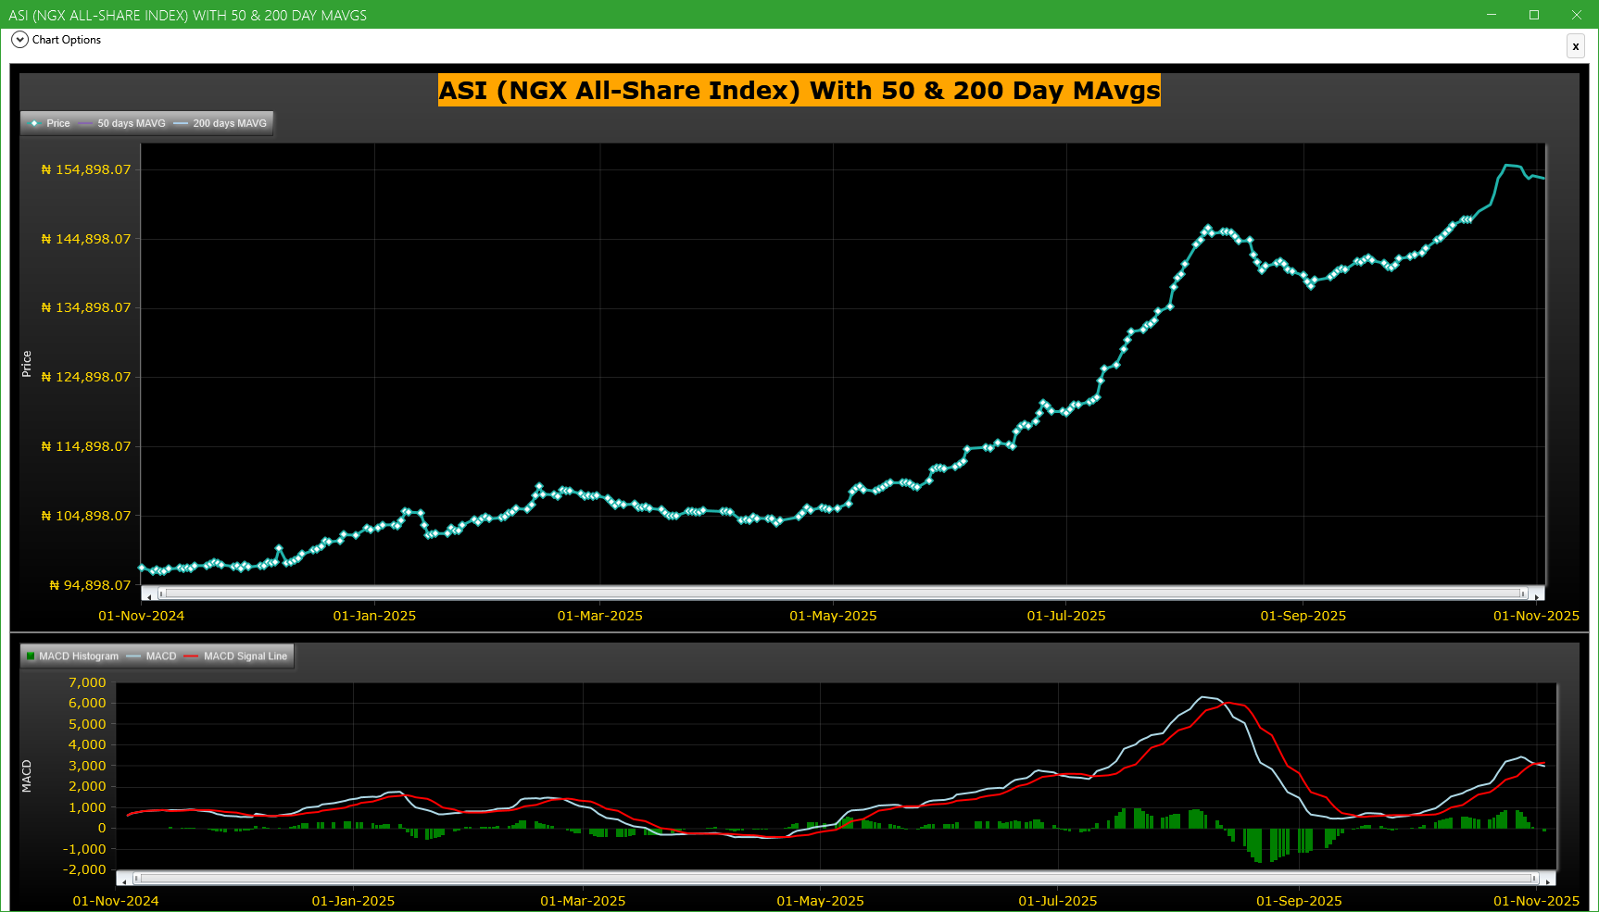
Task: Toggle the 200 days MAVG legend entry
Action: tap(220, 123)
